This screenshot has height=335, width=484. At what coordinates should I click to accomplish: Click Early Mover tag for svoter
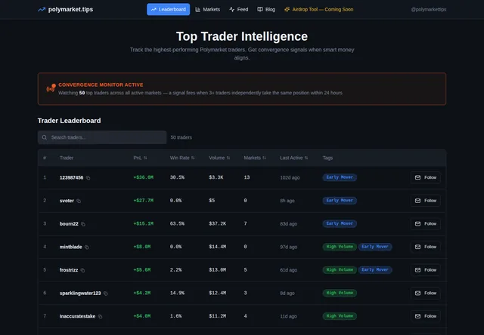340,201
